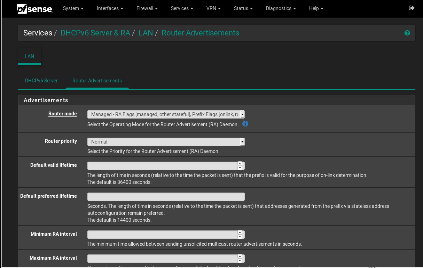The width and height of the screenshot is (423, 268).
Task: Open the Interfaces menu
Action: 110,8
